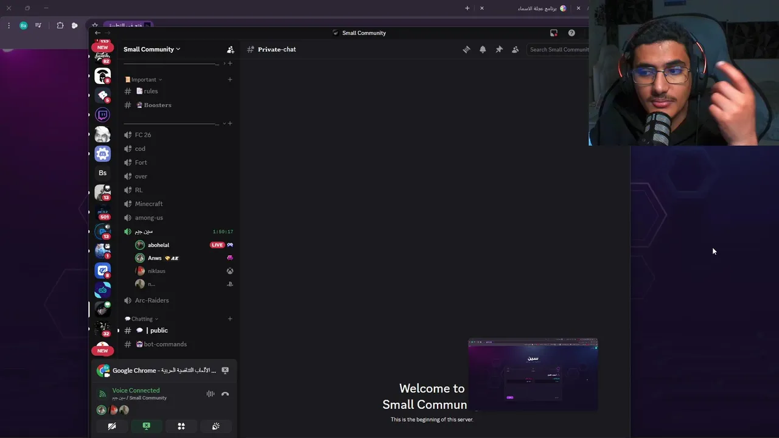The image size is (779, 438).
Task: Collapse the top category chevron above Important
Action: (224, 63)
